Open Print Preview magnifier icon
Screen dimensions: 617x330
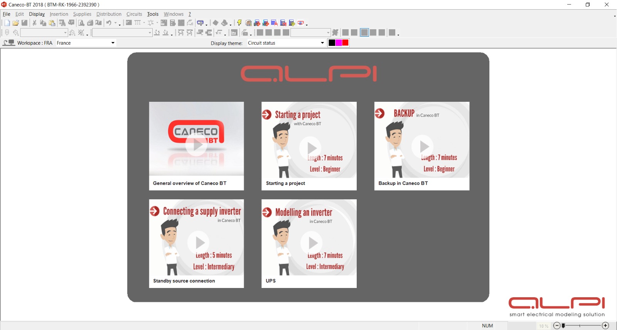point(81,23)
